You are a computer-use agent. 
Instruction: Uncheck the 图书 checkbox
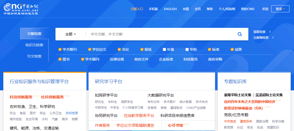[60, 59]
